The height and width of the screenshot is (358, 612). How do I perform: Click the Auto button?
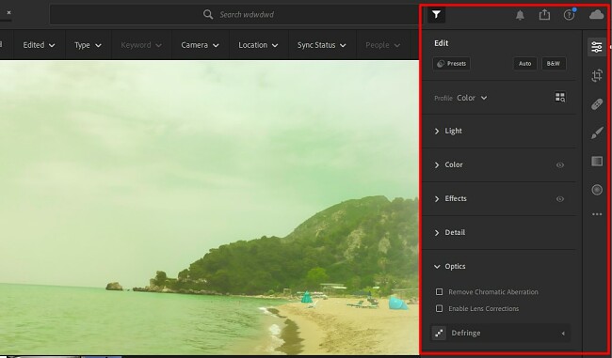click(x=525, y=64)
